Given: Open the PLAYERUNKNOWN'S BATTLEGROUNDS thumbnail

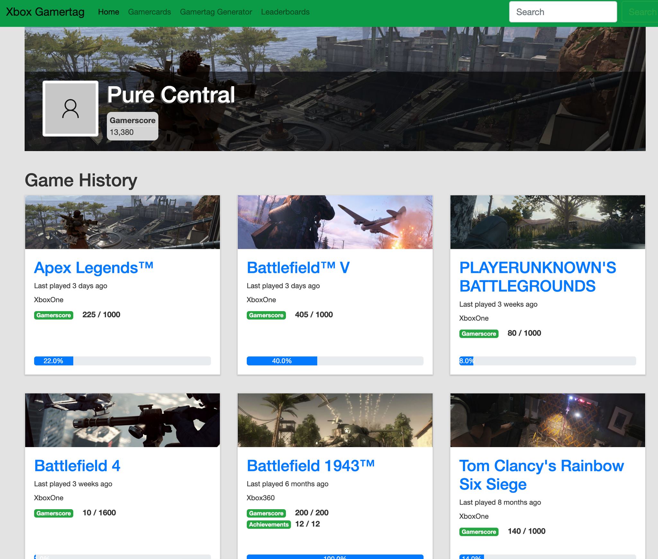Looking at the screenshot, I should coord(548,222).
